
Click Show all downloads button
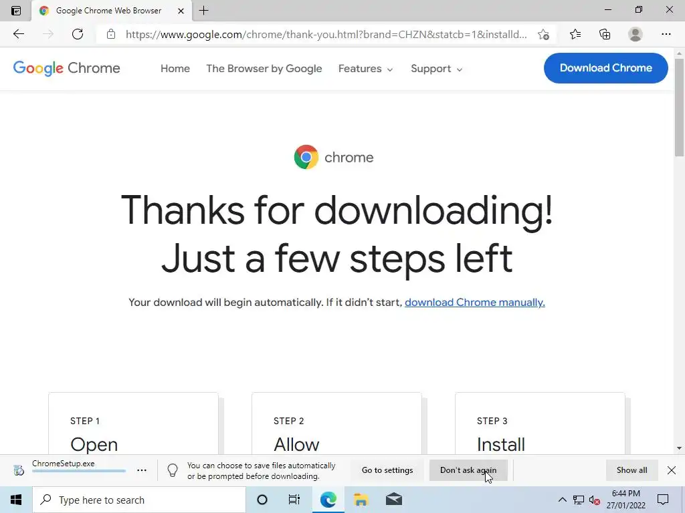coord(631,470)
